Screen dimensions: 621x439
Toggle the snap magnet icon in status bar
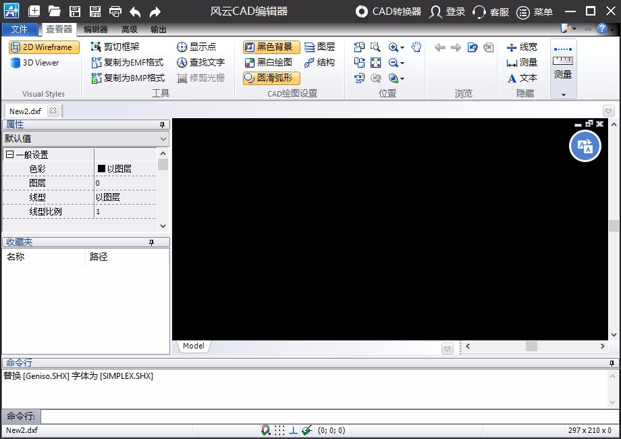(266, 430)
